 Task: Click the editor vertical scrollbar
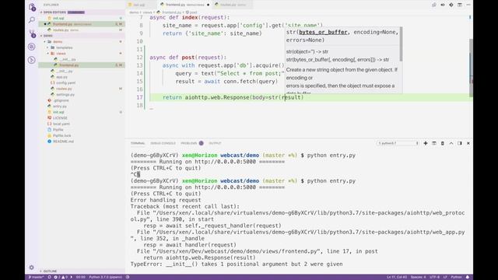pos(471,68)
